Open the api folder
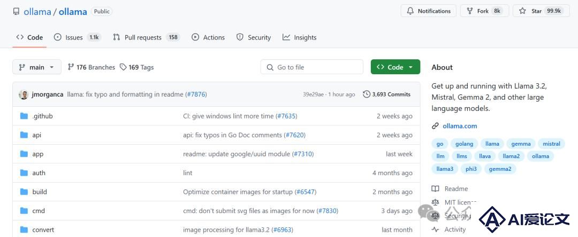The width and height of the screenshot is (578, 237). (x=36, y=135)
